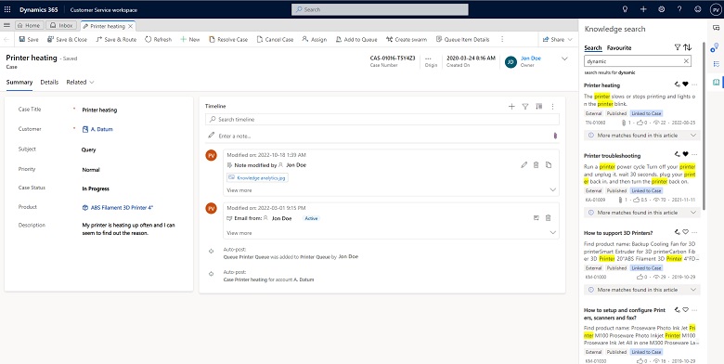This screenshot has width=724, height=364.
Task: Click the timeline sort order icon
Action: click(538, 107)
